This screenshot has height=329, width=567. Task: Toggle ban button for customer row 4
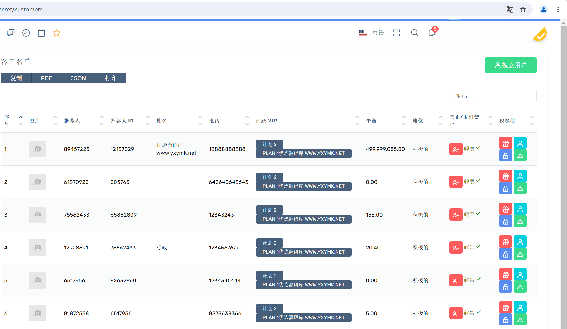tap(456, 248)
